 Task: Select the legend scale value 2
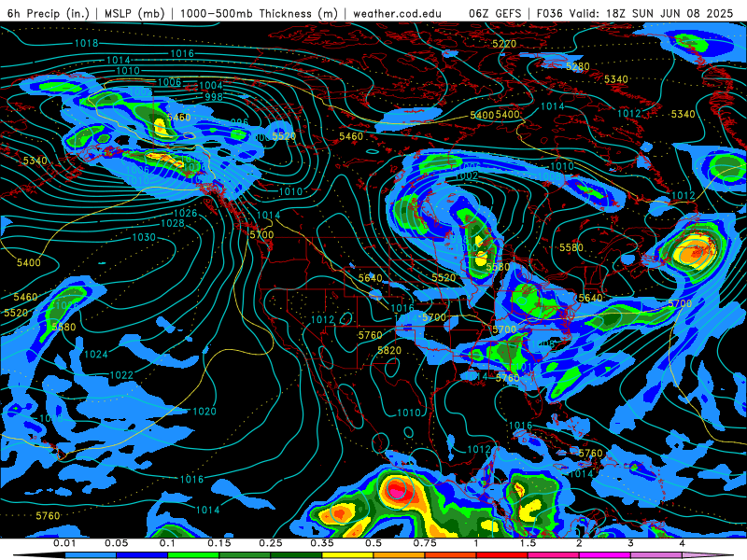pos(579,543)
